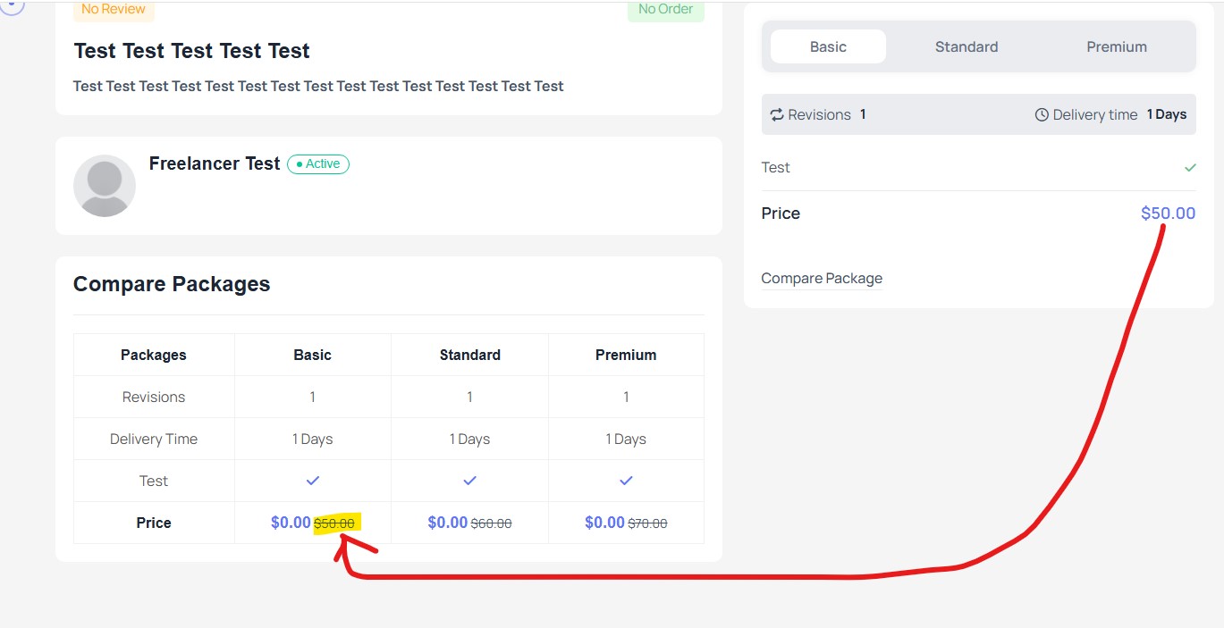This screenshot has height=628, width=1224.
Task: Click the Premium column Test checkmark
Action: 626,481
